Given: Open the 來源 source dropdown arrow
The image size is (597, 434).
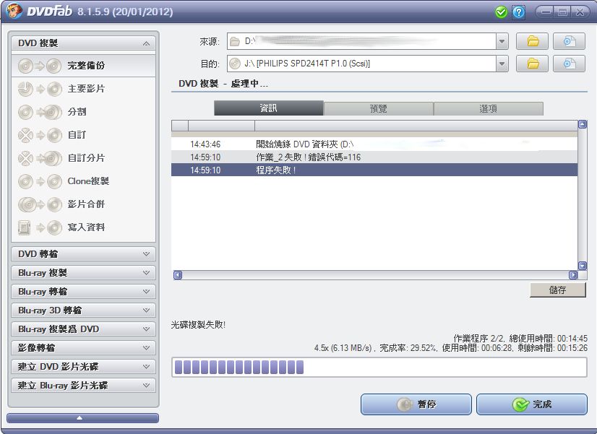Looking at the screenshot, I should pyautogui.click(x=502, y=41).
